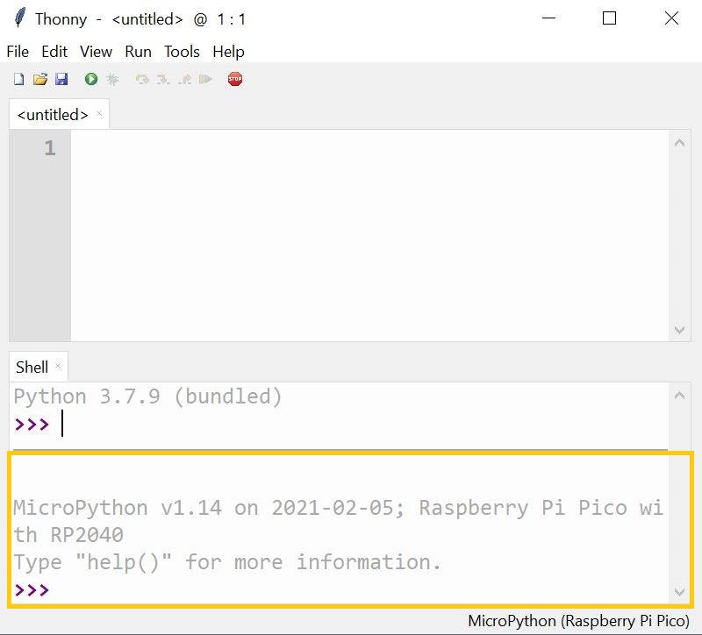Open the Tools menu
Screen dimensions: 702x635
[182, 52]
